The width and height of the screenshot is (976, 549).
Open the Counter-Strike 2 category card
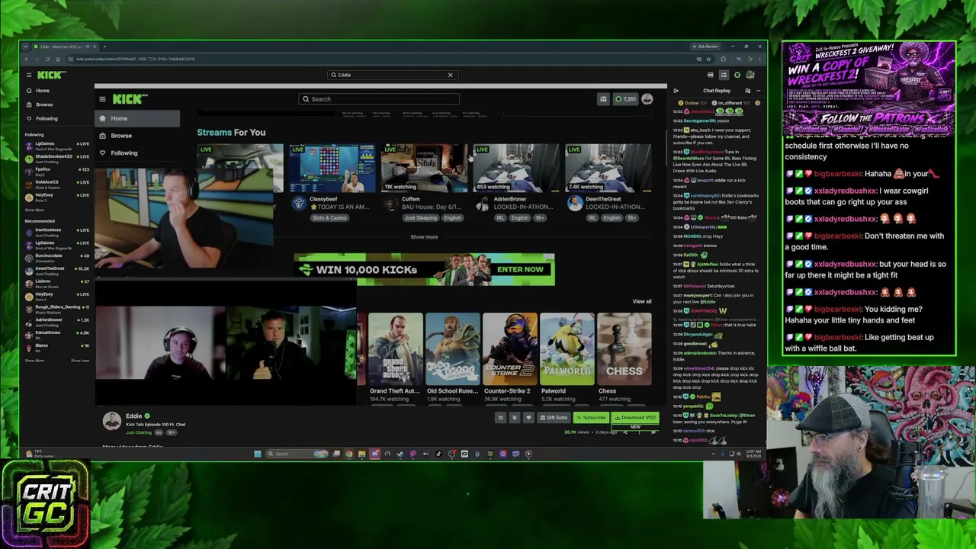coord(509,348)
